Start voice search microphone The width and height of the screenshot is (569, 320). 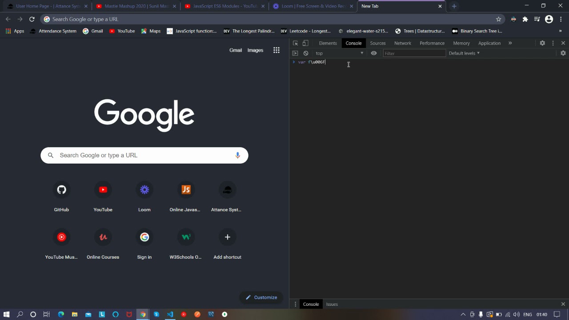[x=238, y=155]
